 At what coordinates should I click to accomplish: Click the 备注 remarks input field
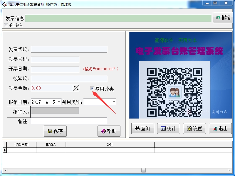(x=69, y=121)
